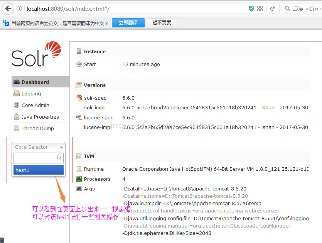Viewport: 322px width, 243px height.
Task: Click the -Djava.util.logging.config.file argument
Action: pyautogui.click(x=216, y=218)
